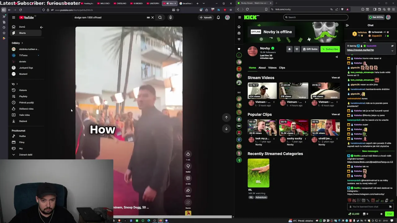Expand Zobrazit další in sidebar
Screen dimensions: 397x223
pos(25,155)
